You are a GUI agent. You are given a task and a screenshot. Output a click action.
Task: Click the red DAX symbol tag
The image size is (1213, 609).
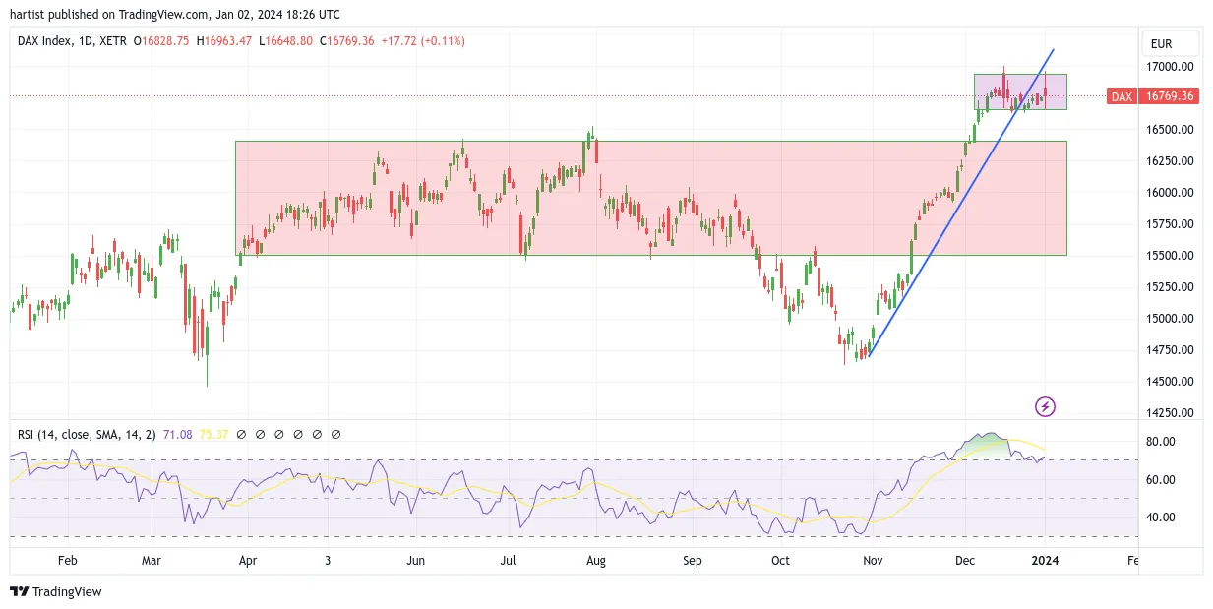click(1122, 96)
